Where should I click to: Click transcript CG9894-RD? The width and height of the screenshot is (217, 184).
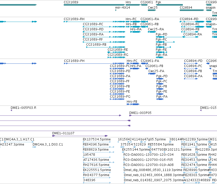[x=189, y=19]
